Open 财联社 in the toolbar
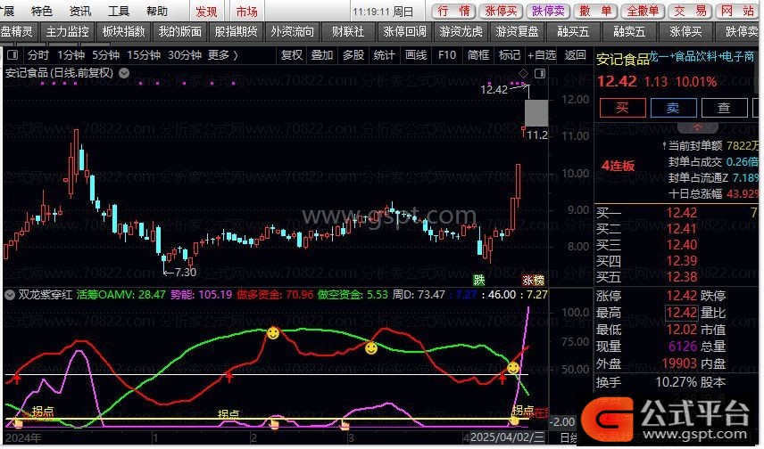 (348, 31)
